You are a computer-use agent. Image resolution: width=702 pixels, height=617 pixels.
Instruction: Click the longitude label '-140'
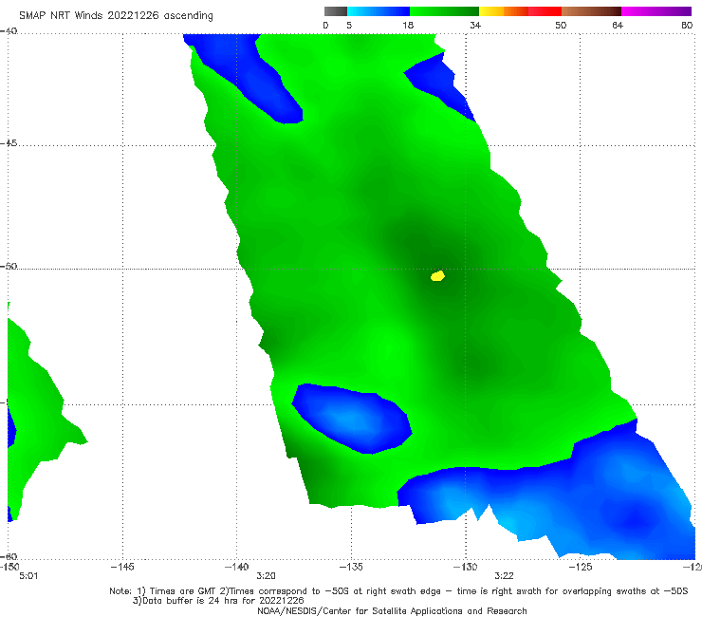tap(236, 567)
